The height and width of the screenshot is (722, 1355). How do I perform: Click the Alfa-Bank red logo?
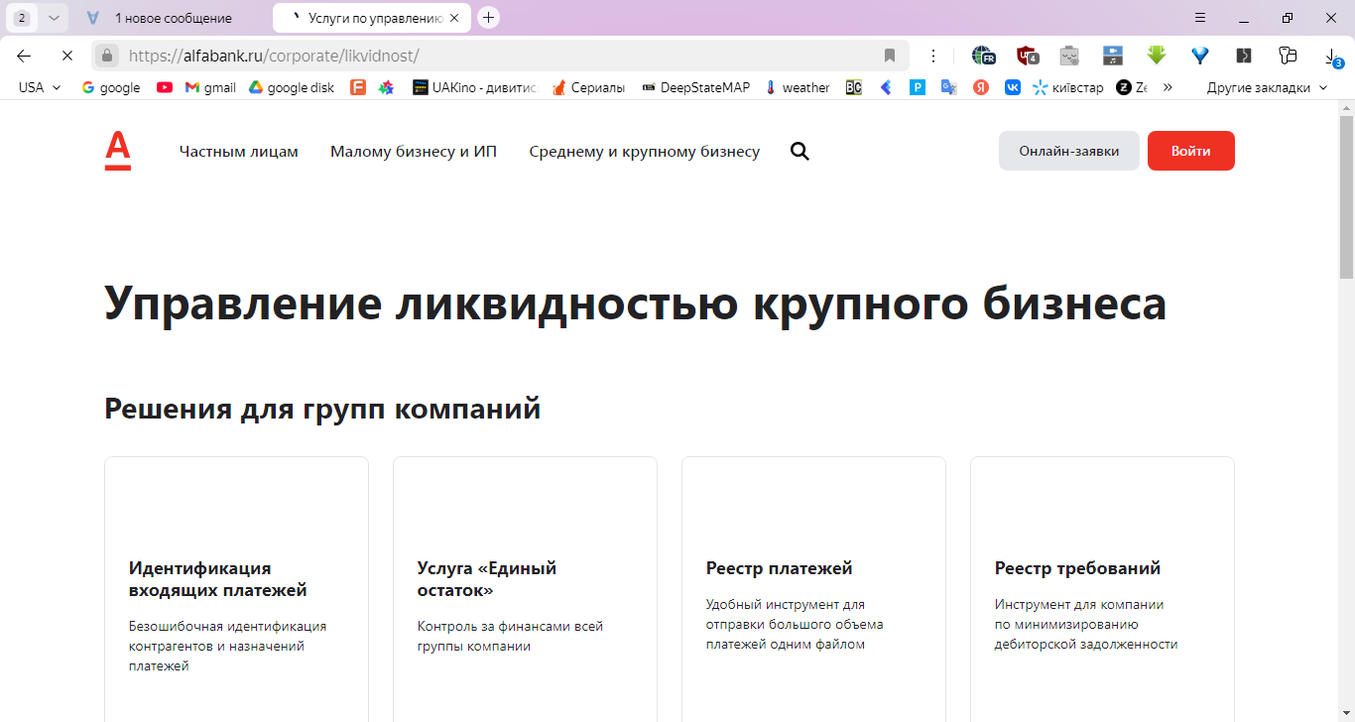coord(117,151)
